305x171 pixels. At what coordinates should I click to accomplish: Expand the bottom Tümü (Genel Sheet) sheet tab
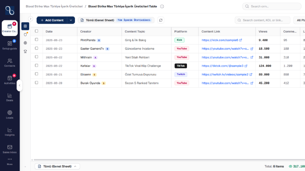point(57,166)
